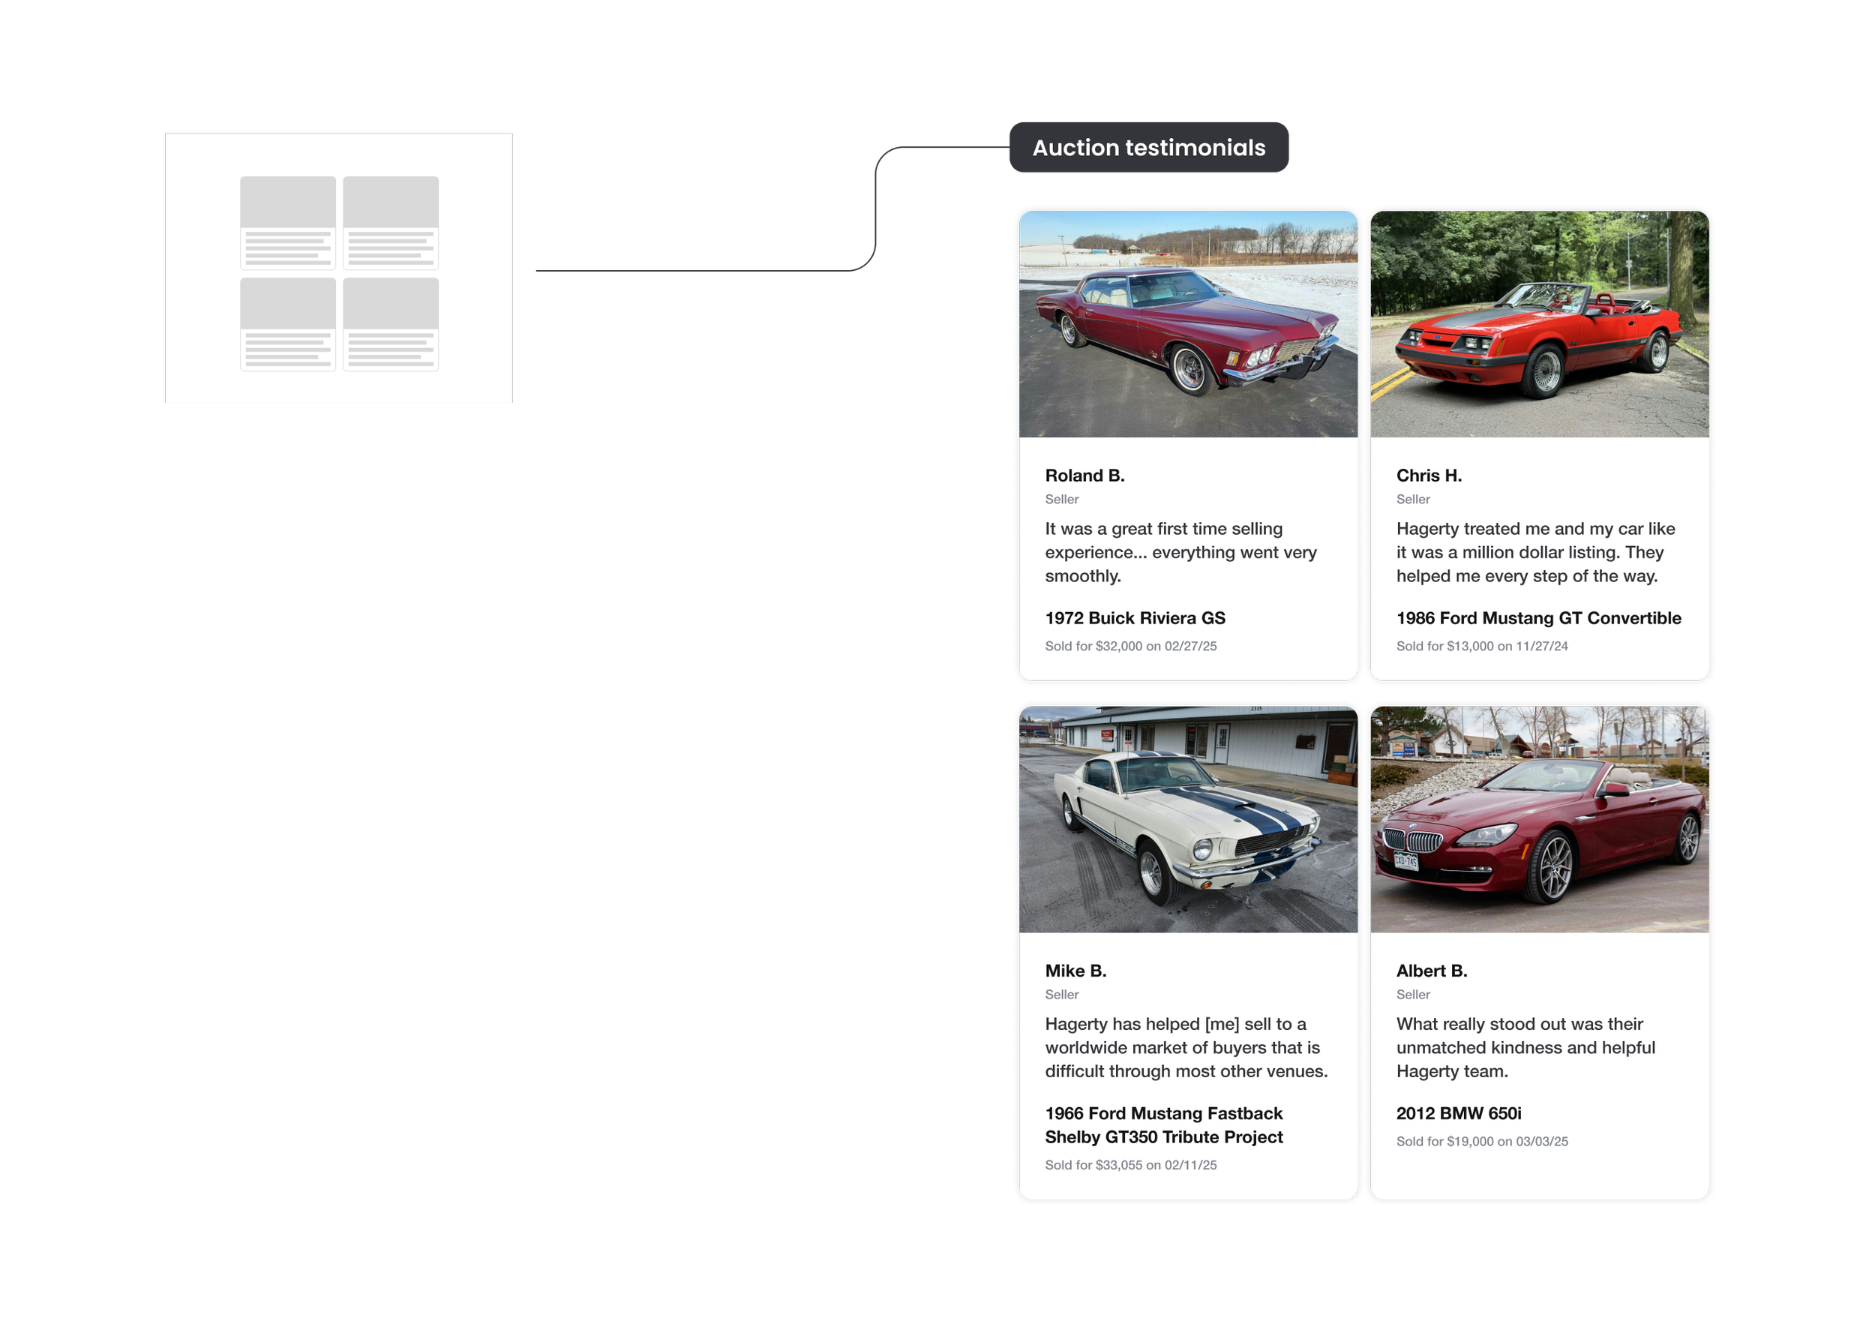Viewport: 1875px width, 1321px height.
Task: Select the Albert B. seller name
Action: (x=1432, y=971)
